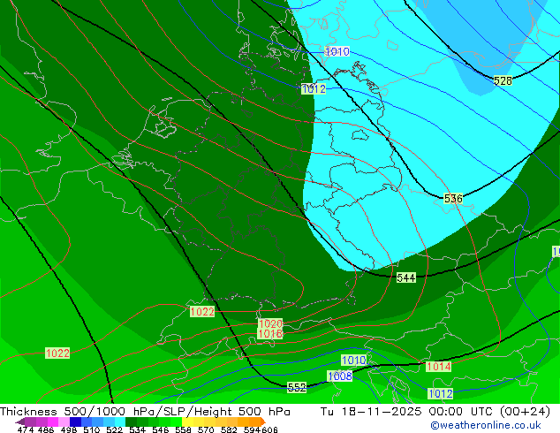The height and width of the screenshot is (433, 560).
Task: Click the 1008 blue isobar label
Action: (x=340, y=376)
